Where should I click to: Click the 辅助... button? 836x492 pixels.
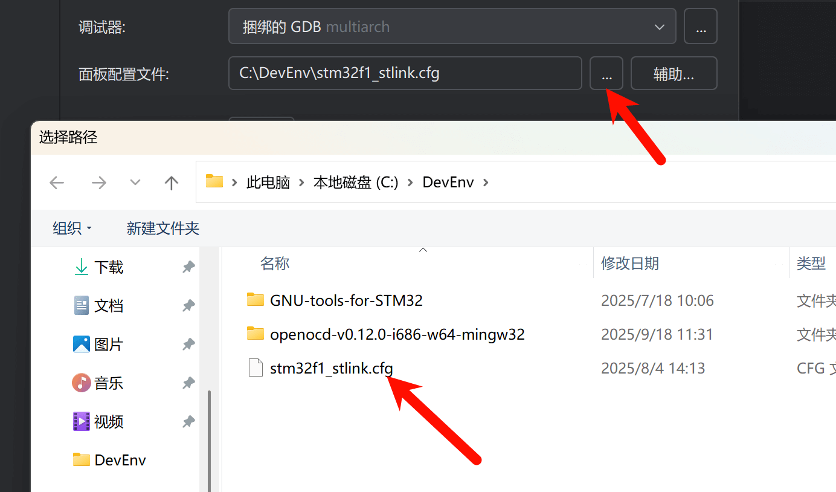pyautogui.click(x=674, y=73)
